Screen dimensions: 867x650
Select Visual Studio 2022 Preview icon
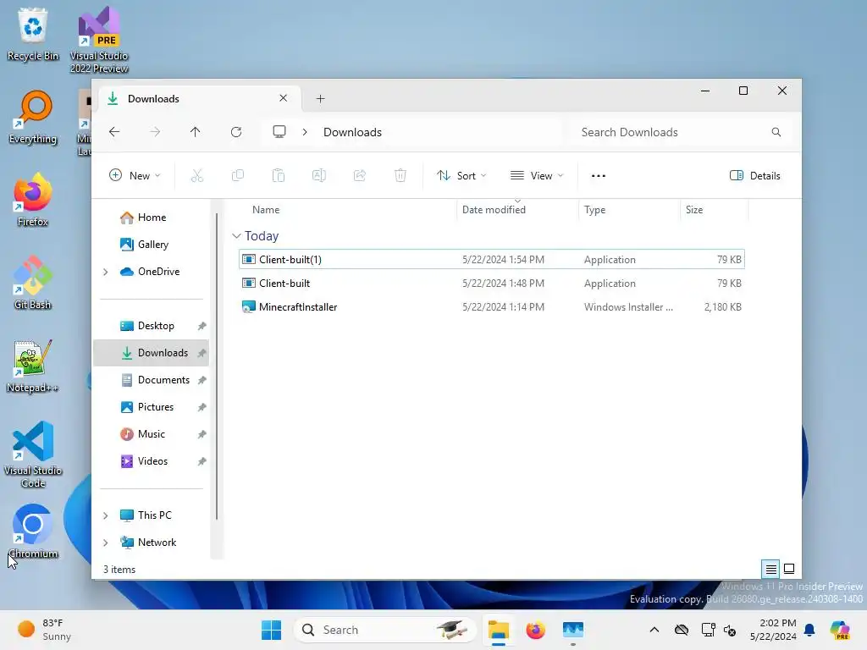pos(99,40)
